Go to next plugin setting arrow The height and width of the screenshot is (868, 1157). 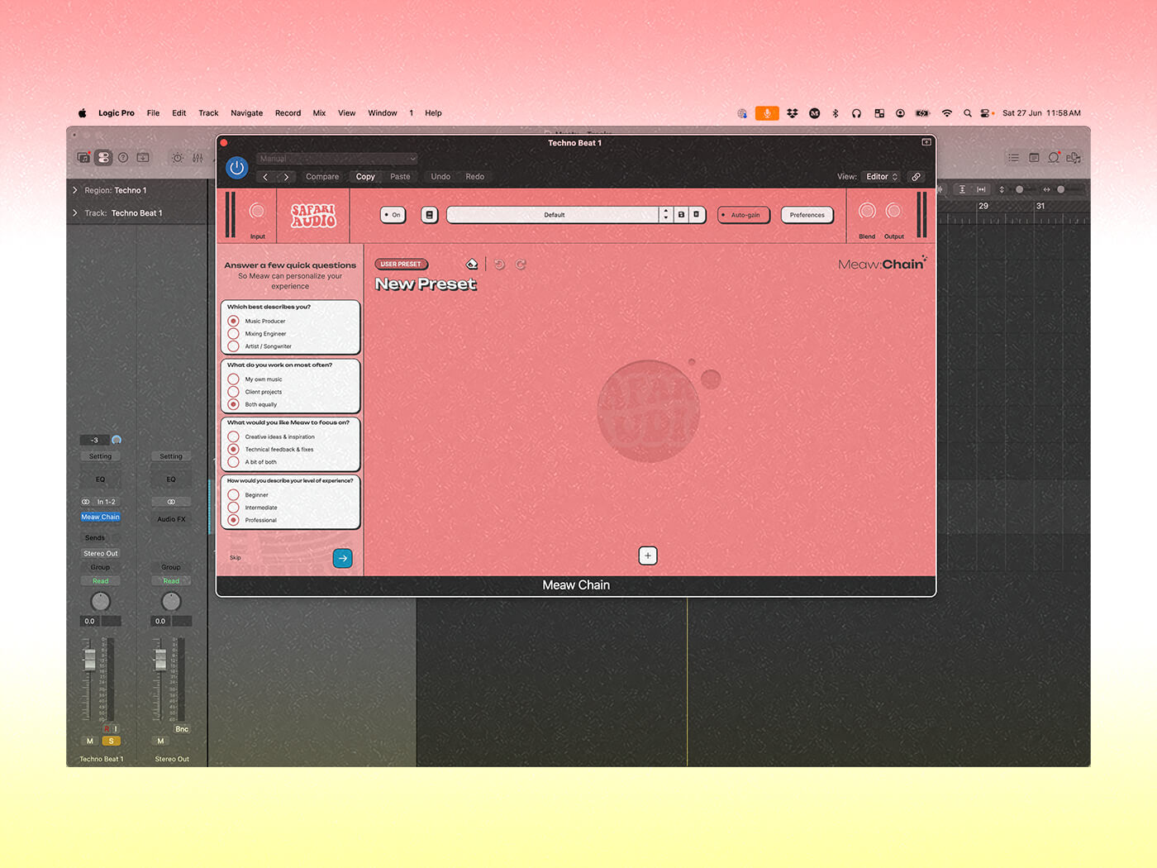click(287, 177)
